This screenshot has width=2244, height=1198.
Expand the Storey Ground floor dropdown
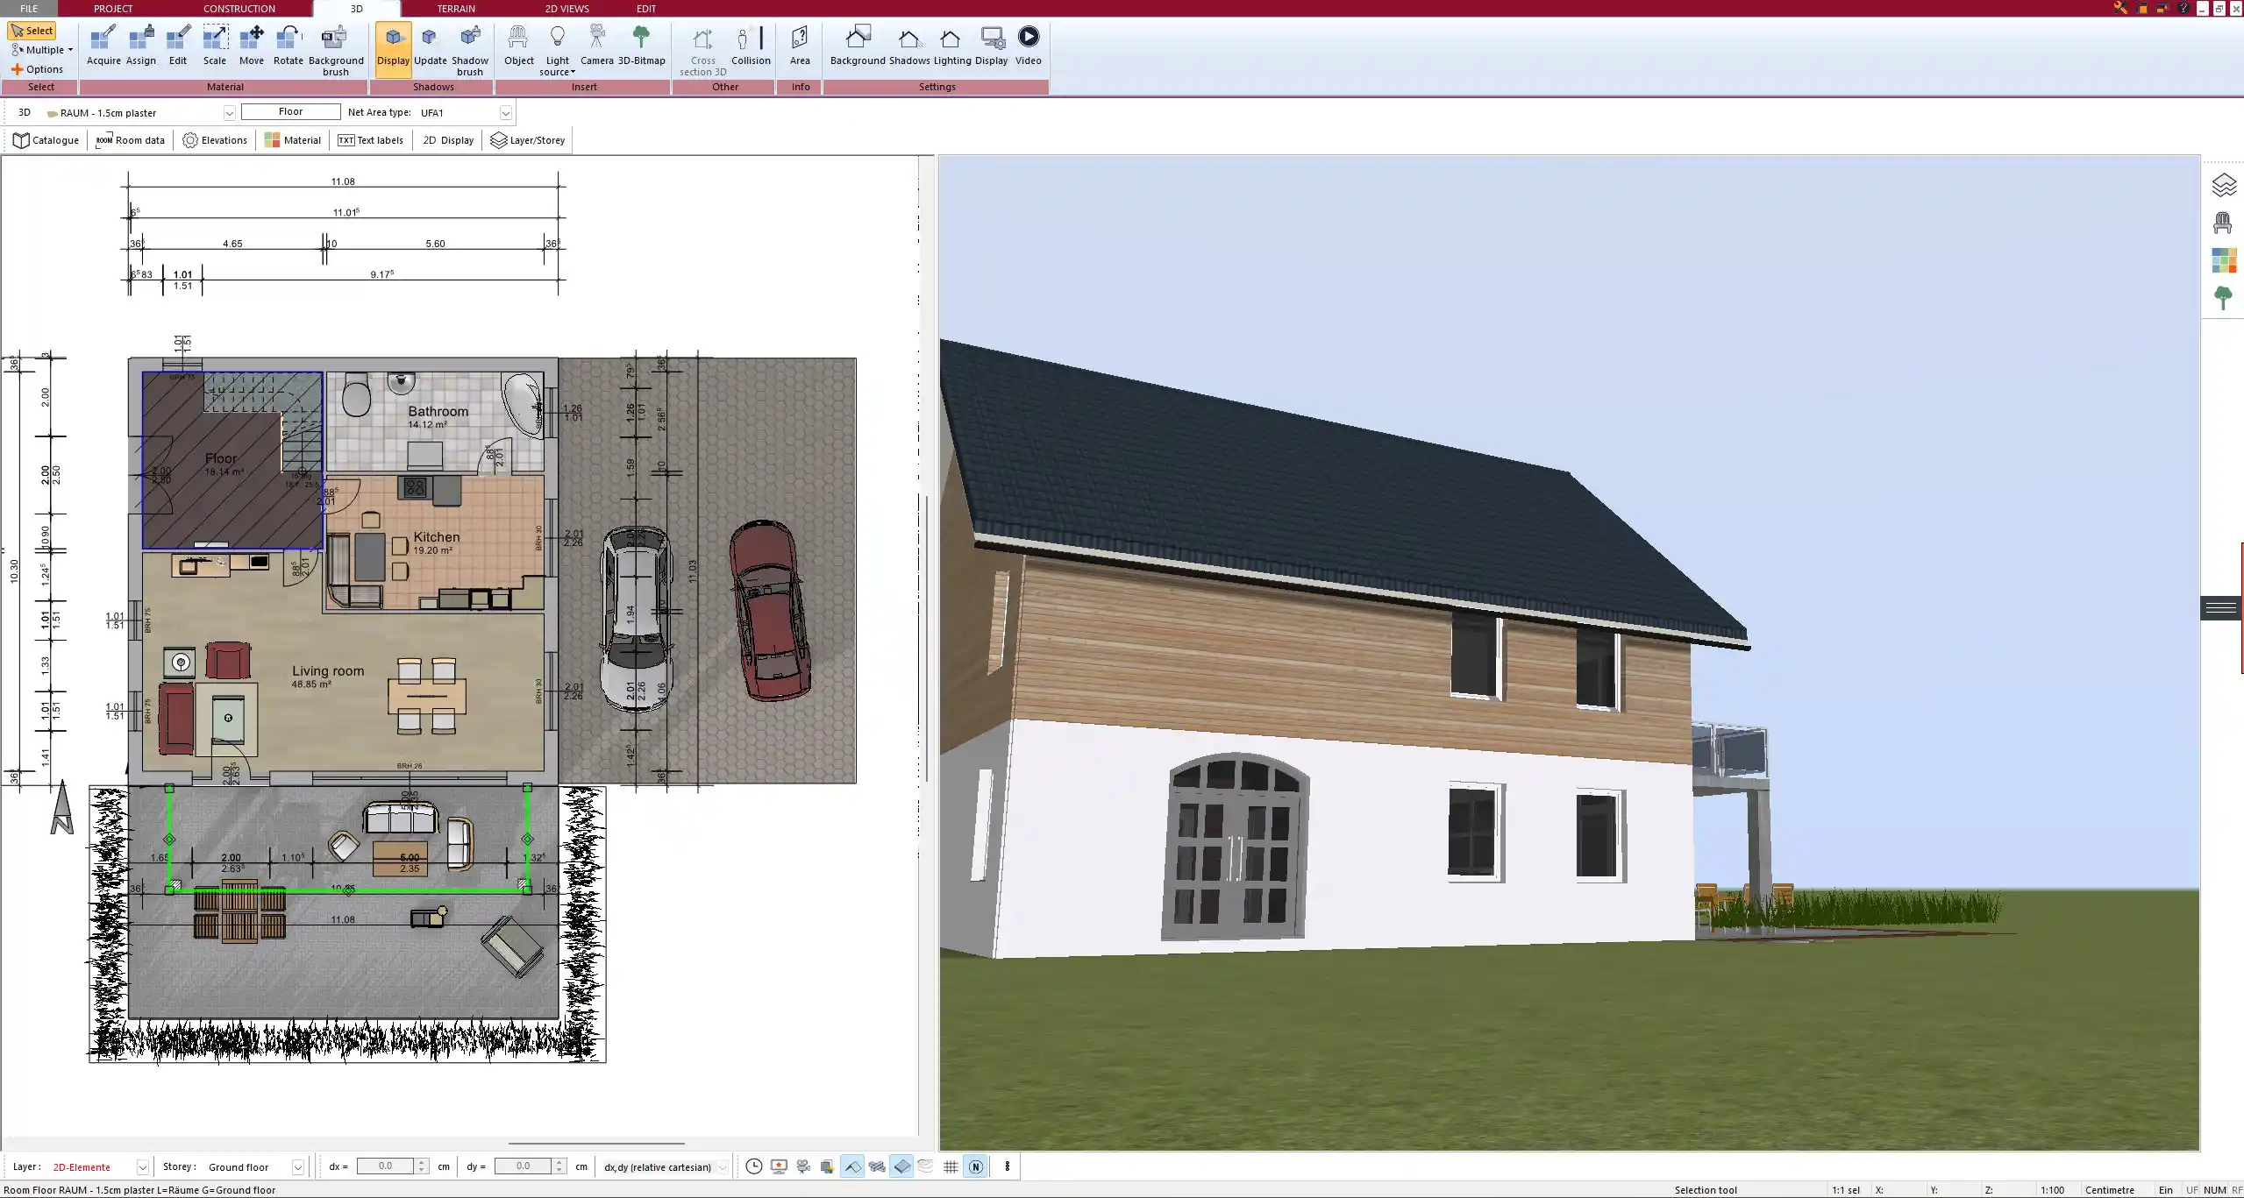click(x=298, y=1167)
